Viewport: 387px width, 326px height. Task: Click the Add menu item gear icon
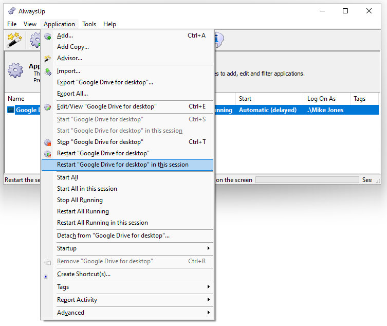pos(48,36)
